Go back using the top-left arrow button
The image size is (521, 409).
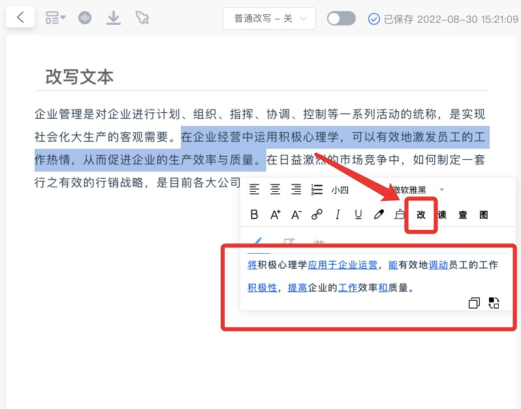[x=20, y=17]
